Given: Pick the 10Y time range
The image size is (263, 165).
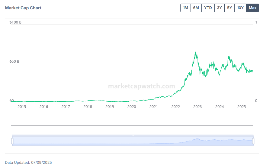Looking at the screenshot, I should (x=240, y=8).
